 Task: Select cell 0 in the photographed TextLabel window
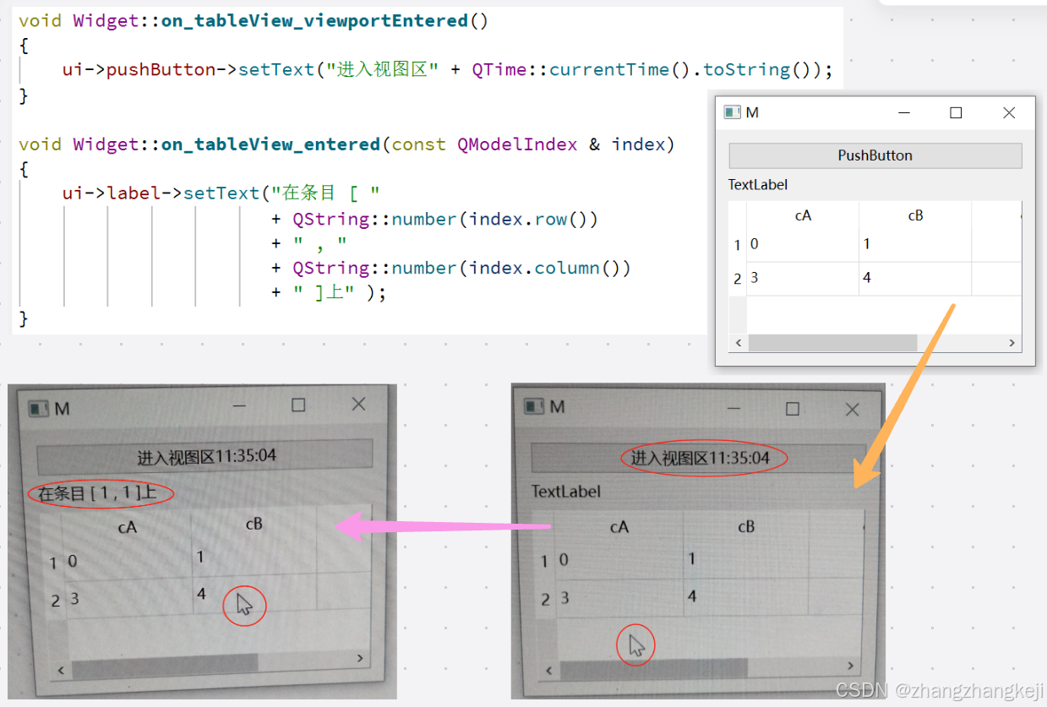[619, 560]
